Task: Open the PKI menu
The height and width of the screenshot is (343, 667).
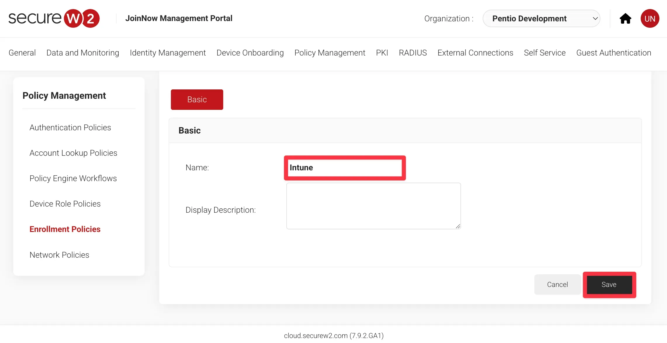Action: pos(382,53)
